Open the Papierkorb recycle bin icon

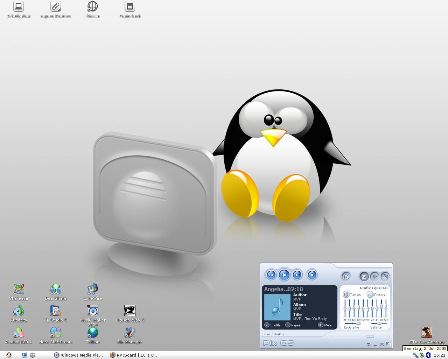(130, 10)
